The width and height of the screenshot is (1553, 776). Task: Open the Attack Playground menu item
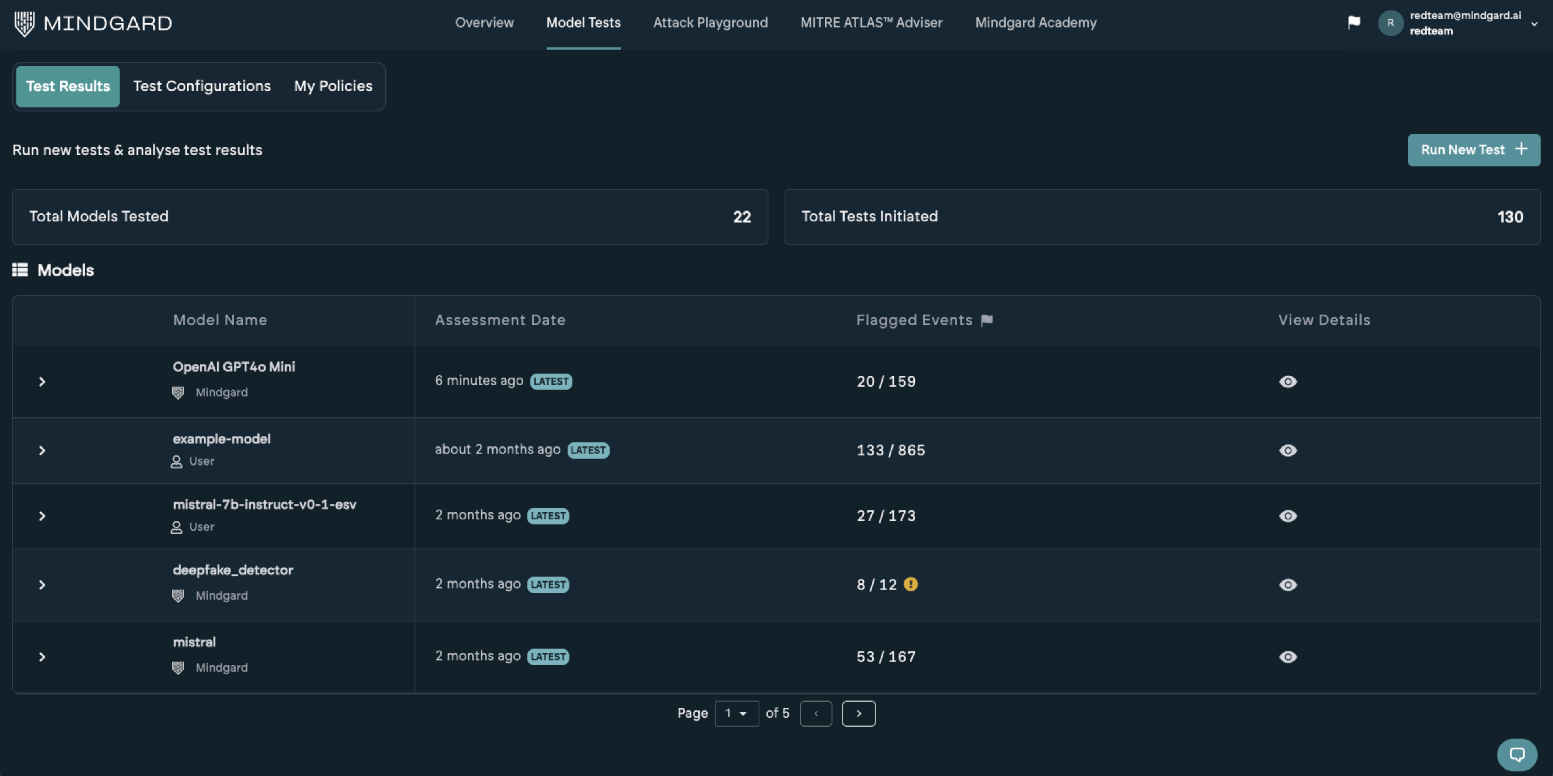pos(710,23)
